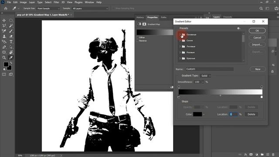
Task: Delete the layer with trash icon
Action: click(x=273, y=154)
